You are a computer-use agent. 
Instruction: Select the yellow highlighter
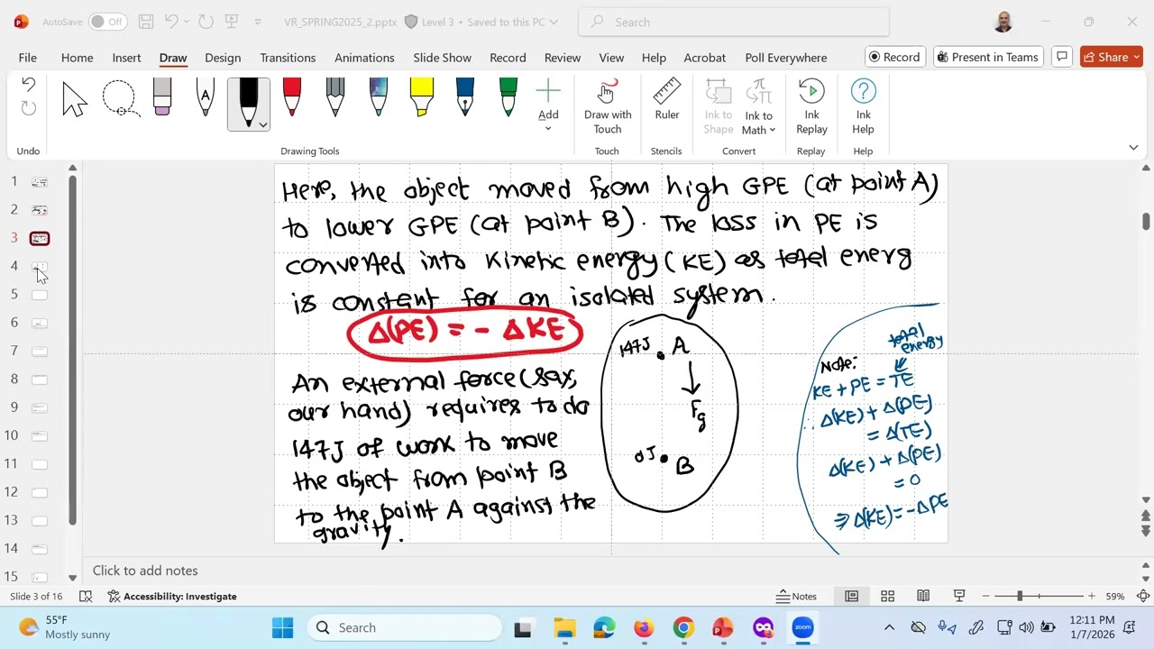click(421, 97)
